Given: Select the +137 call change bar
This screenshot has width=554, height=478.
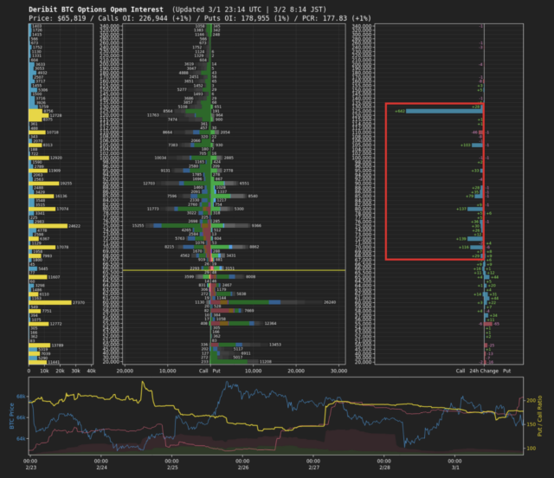Looking at the screenshot, I should click(x=473, y=209).
